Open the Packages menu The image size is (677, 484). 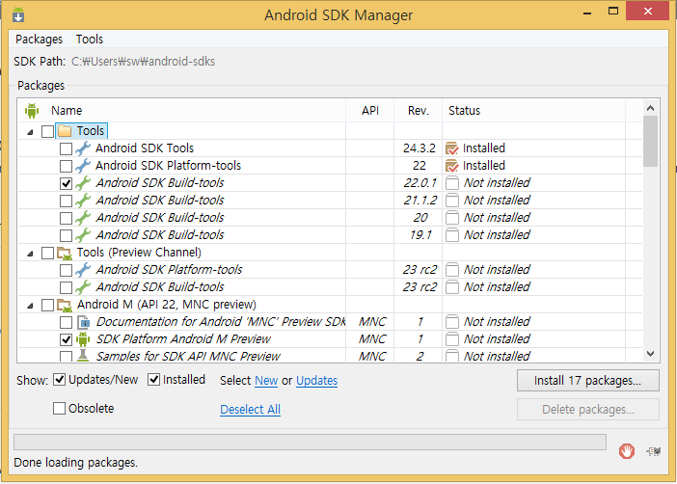pos(39,40)
